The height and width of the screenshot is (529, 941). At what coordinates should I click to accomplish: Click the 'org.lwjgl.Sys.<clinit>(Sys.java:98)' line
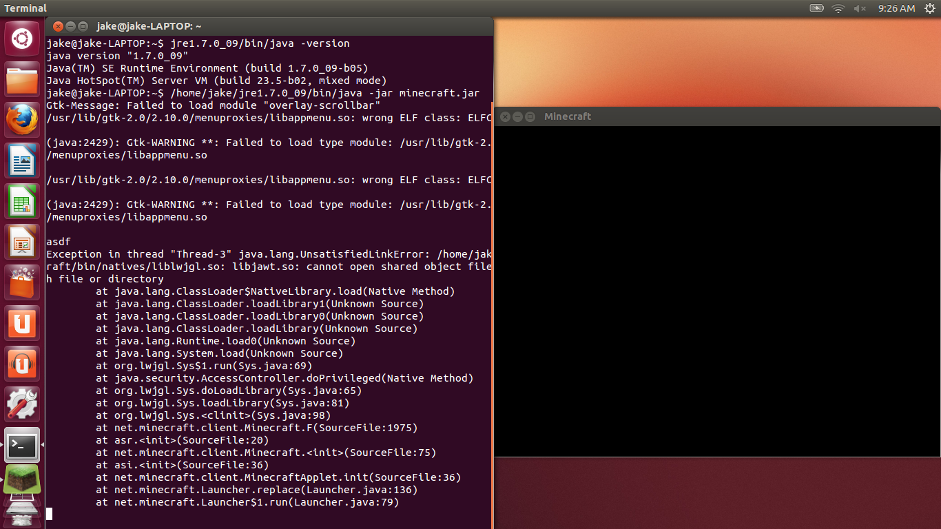click(214, 415)
